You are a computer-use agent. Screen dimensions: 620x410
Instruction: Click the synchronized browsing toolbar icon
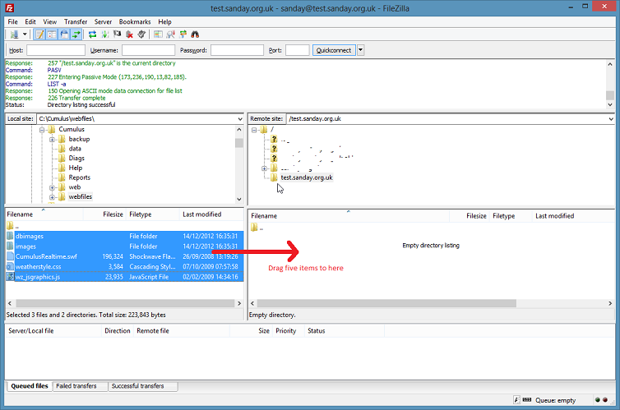pyautogui.click(x=183, y=35)
